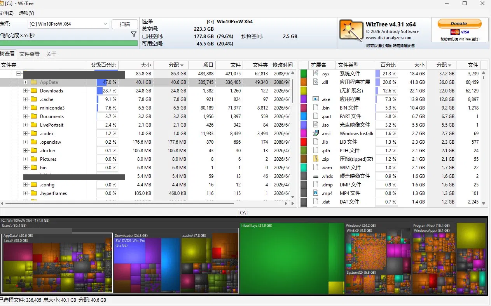Screen dimensions: 491x306
Task: Click the WizTree wizard logo icon
Action: pyautogui.click(x=351, y=30)
